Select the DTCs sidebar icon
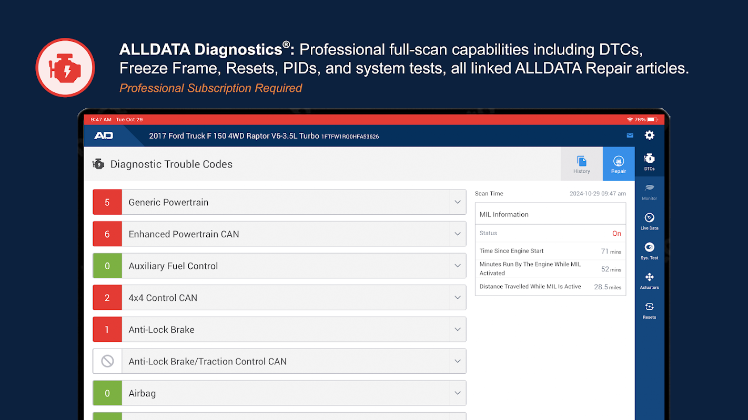 [649, 162]
